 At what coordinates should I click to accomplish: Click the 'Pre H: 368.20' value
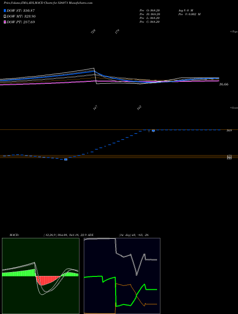pos(149,14)
